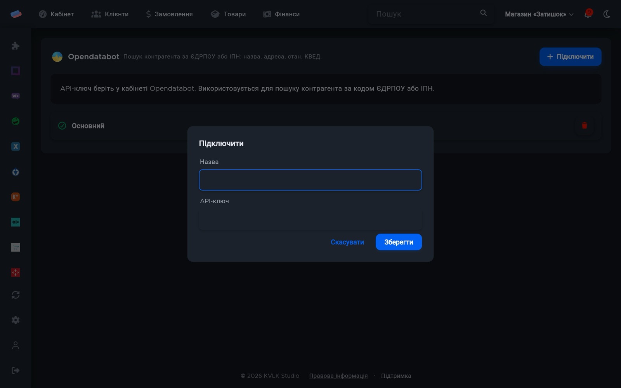Go to the Клієнти menu
The image size is (621, 388).
pos(110,14)
